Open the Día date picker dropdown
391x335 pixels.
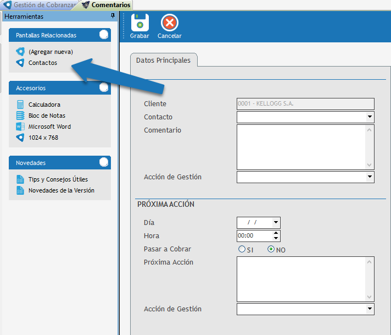point(276,223)
